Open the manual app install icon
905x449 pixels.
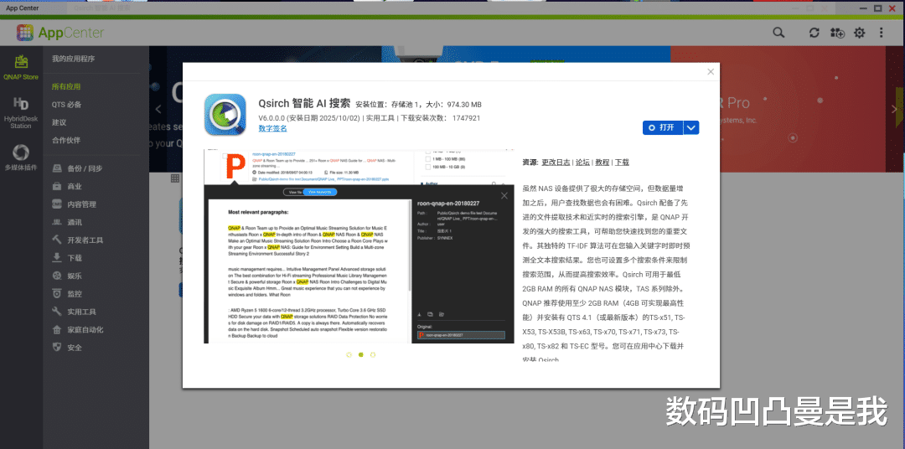click(837, 33)
